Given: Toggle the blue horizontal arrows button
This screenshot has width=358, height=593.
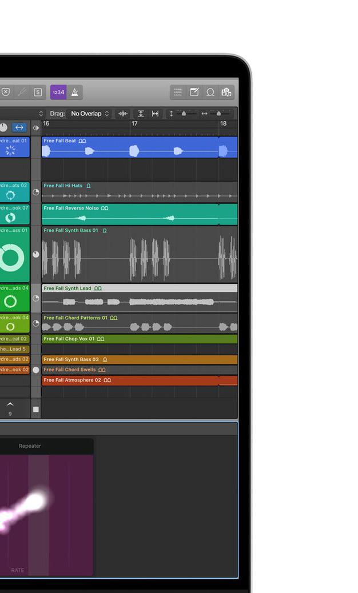Looking at the screenshot, I should click(x=19, y=127).
